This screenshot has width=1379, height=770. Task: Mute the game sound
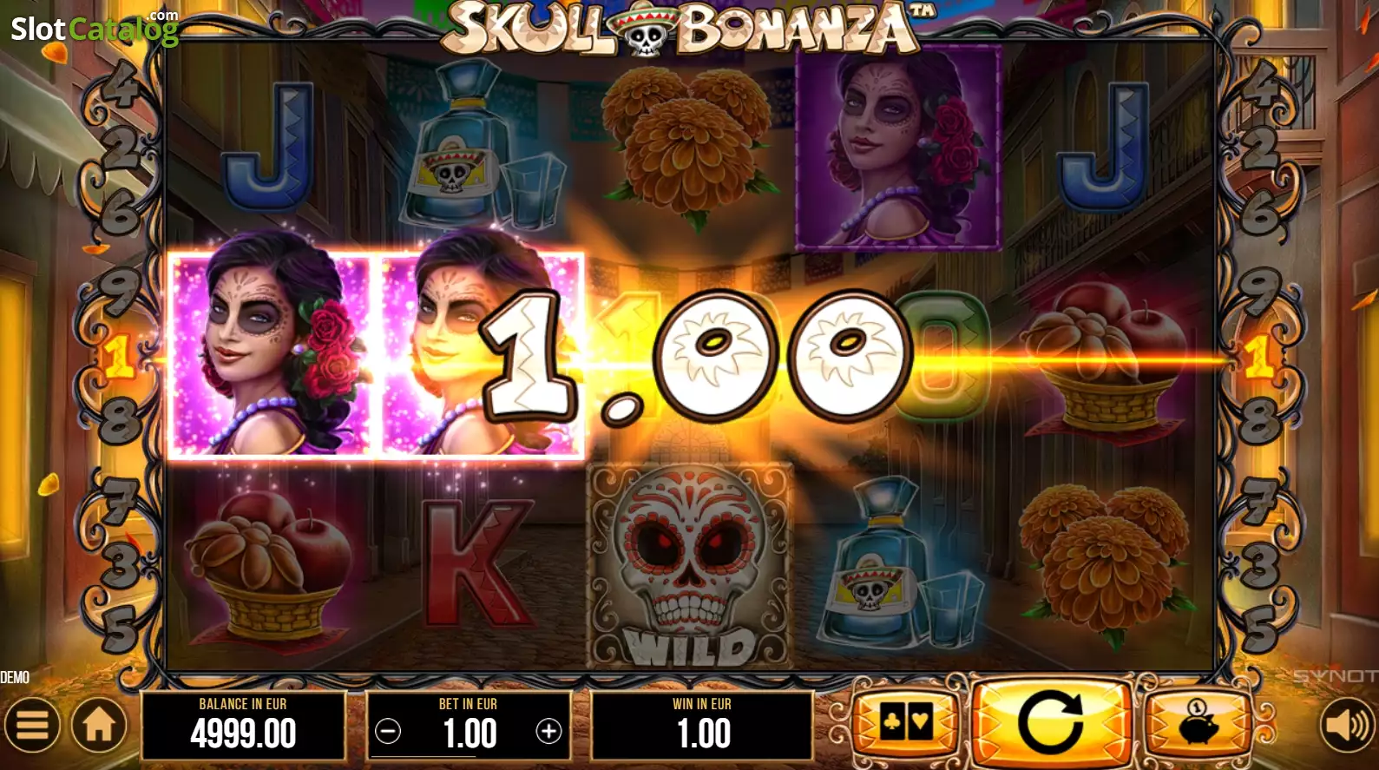tap(1347, 725)
